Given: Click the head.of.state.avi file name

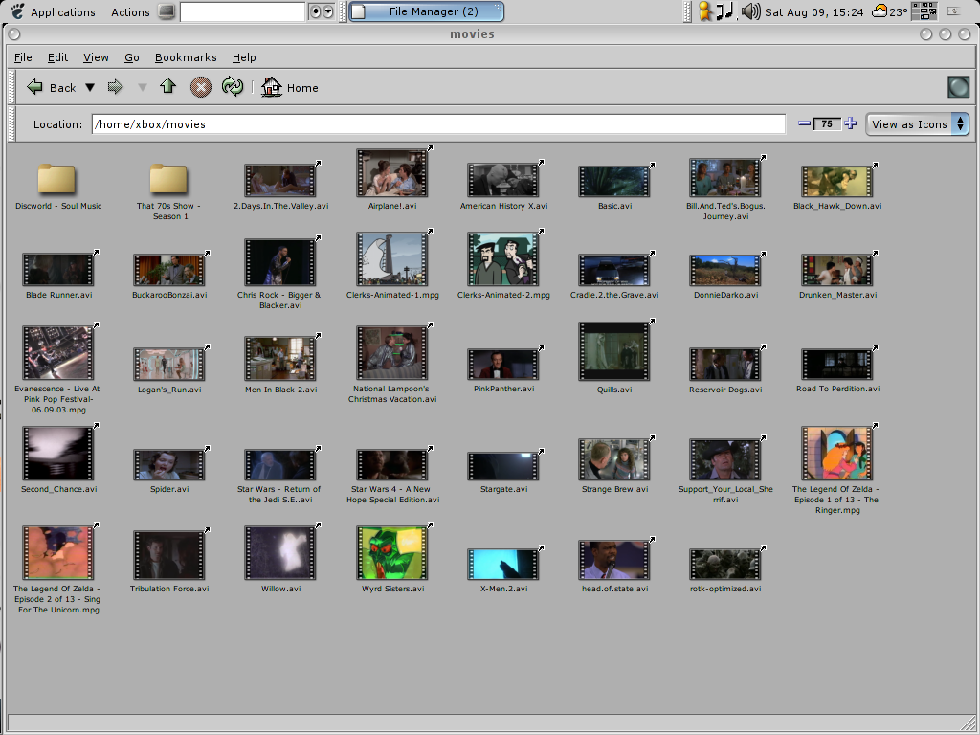Looking at the screenshot, I should (x=615, y=589).
